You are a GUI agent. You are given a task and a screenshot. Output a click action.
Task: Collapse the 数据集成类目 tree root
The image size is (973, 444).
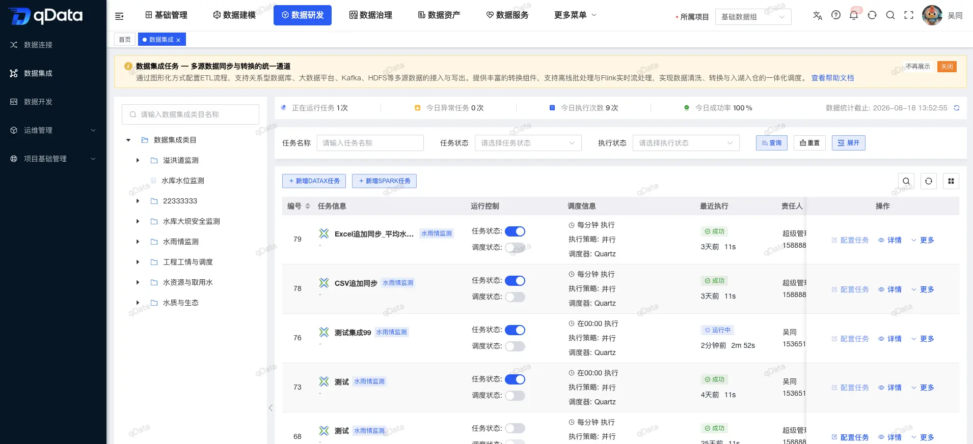128,140
